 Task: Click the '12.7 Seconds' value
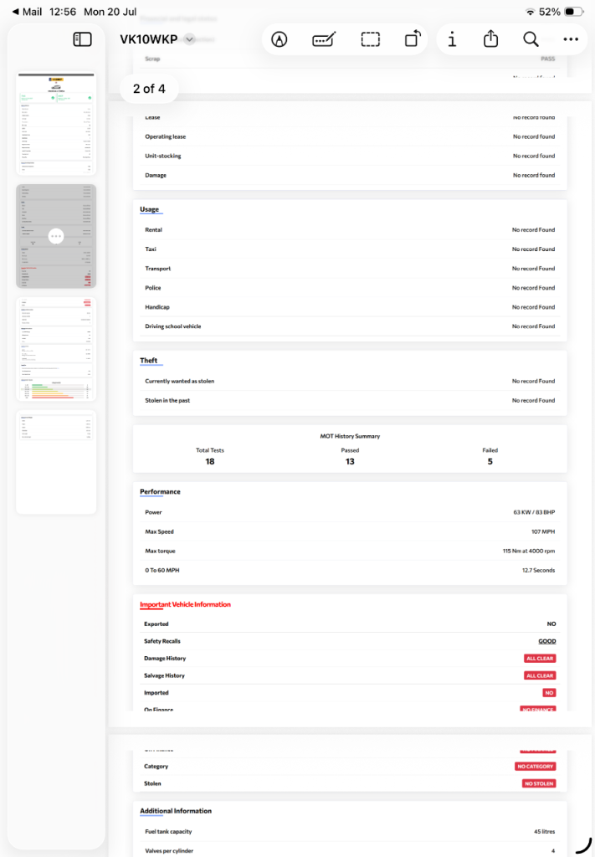tap(538, 571)
